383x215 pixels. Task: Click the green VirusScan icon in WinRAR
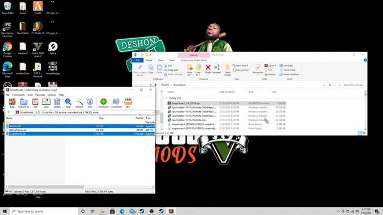(104, 103)
